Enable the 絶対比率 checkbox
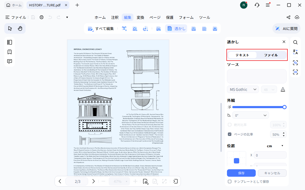Screen dimensions: 305x190 pos(230,125)
